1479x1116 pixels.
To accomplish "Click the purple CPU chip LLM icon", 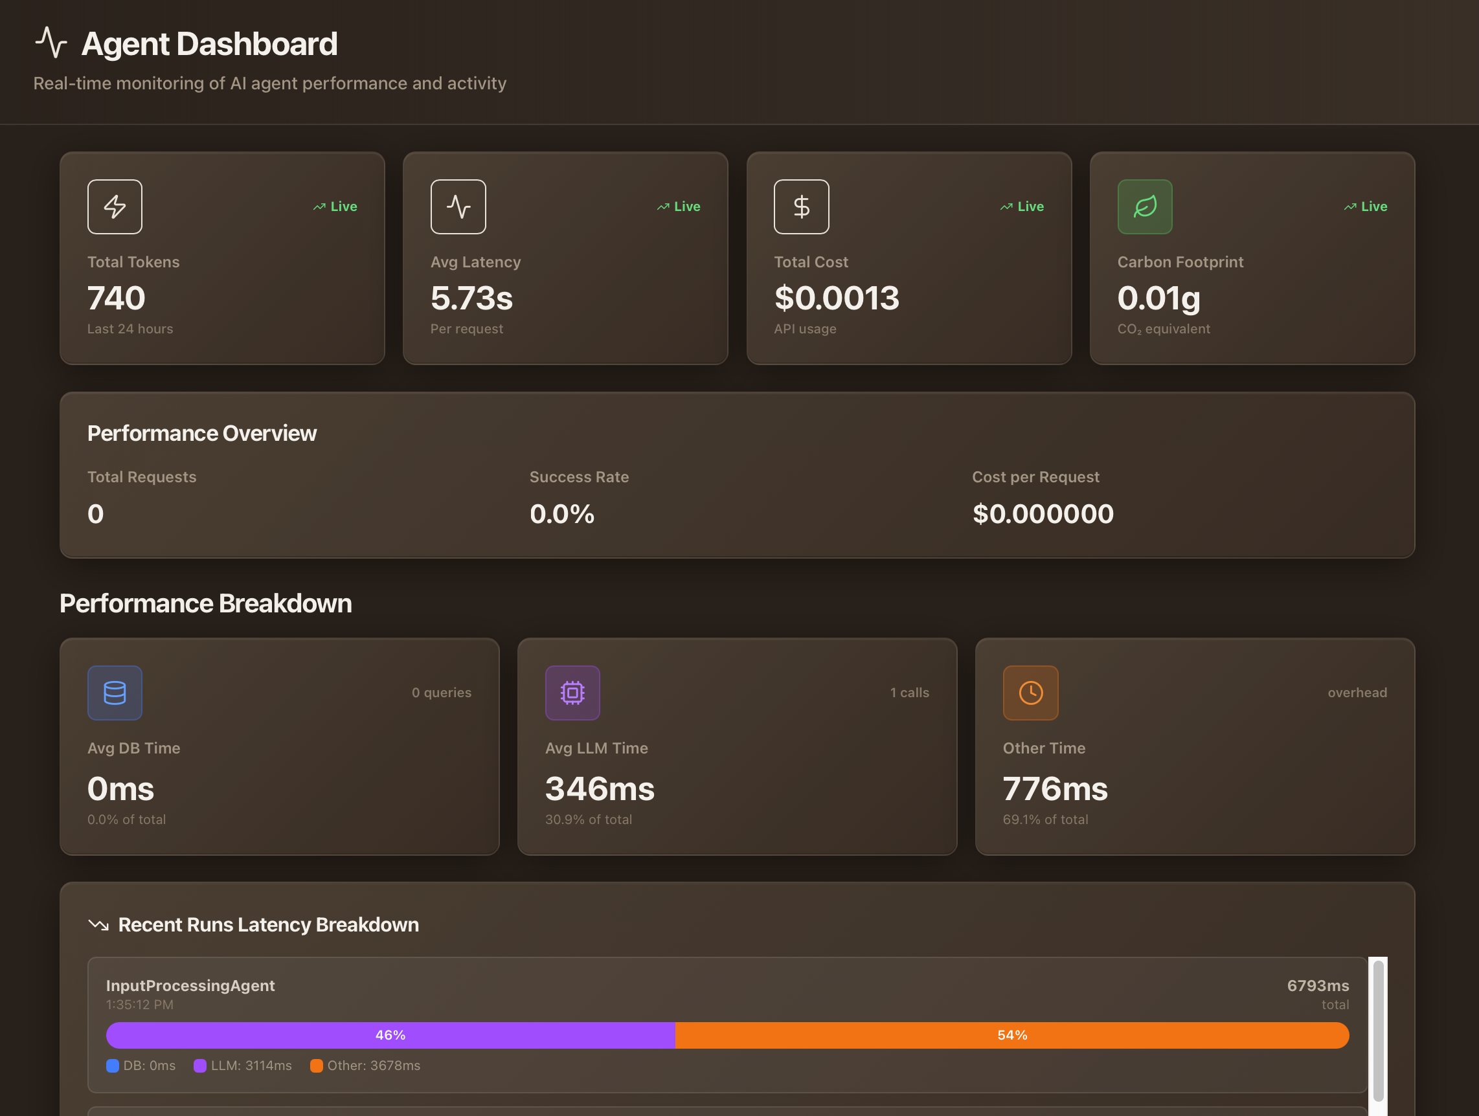I will coord(572,692).
